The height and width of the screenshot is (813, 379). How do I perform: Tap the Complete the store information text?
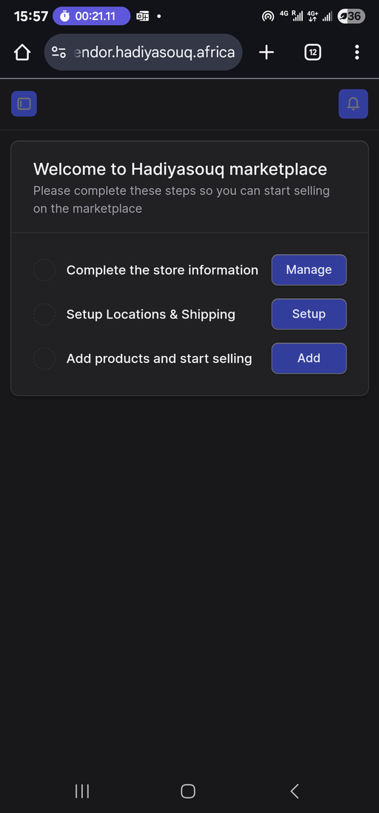(162, 270)
